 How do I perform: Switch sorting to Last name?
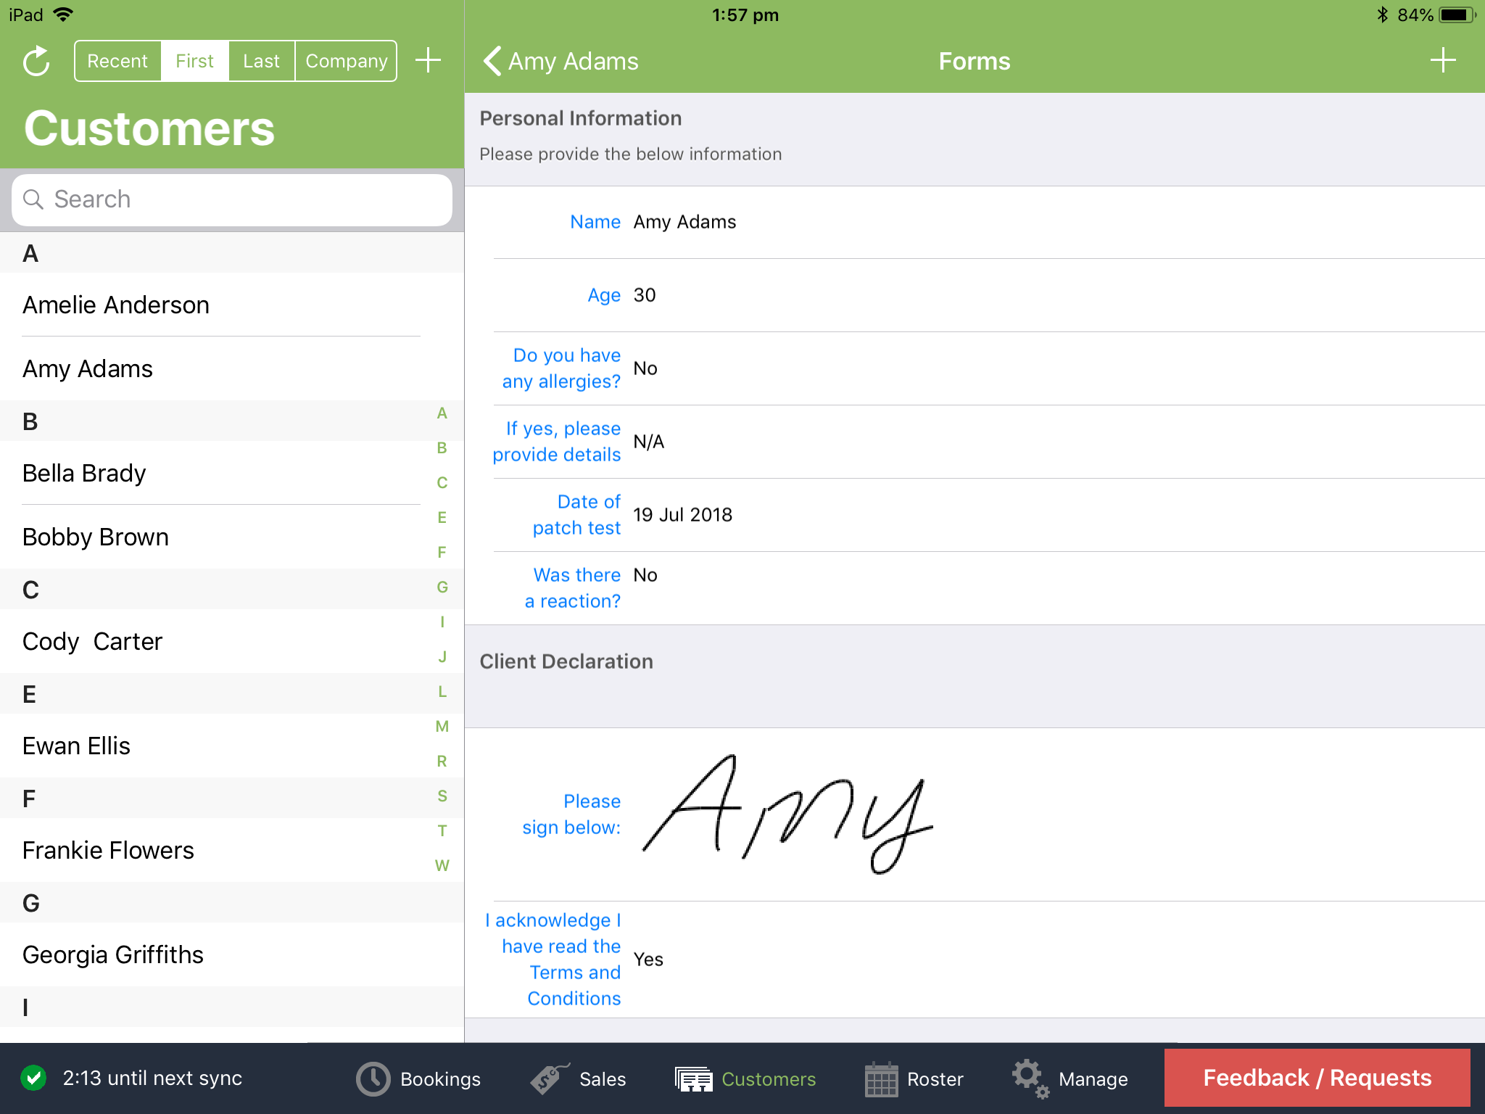261,61
